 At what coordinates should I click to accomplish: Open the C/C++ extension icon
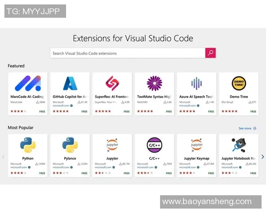pos(154,145)
